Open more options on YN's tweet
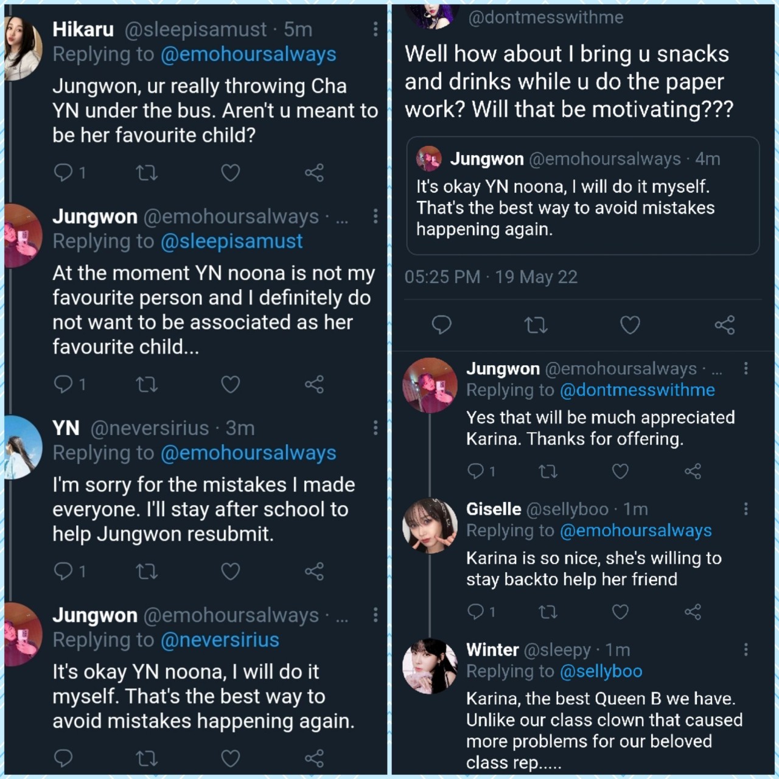The height and width of the screenshot is (779, 779). 375,428
